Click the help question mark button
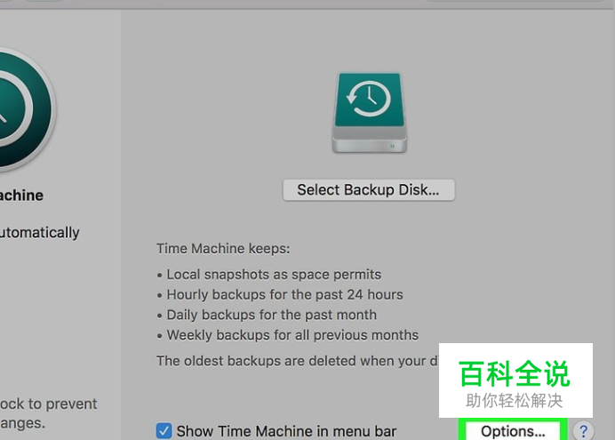This screenshot has height=440, width=615. click(583, 431)
